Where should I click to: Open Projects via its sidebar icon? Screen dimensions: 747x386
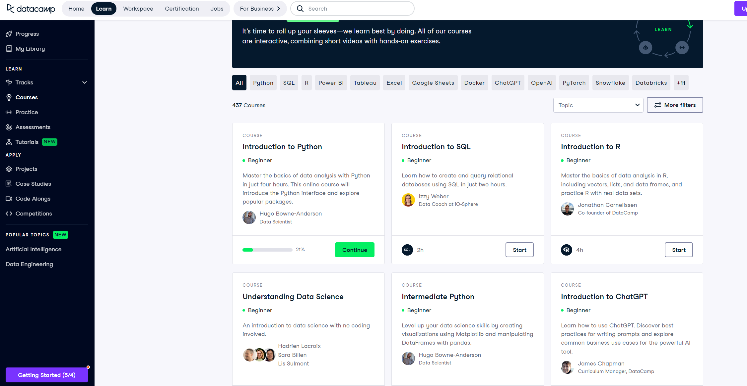click(9, 169)
